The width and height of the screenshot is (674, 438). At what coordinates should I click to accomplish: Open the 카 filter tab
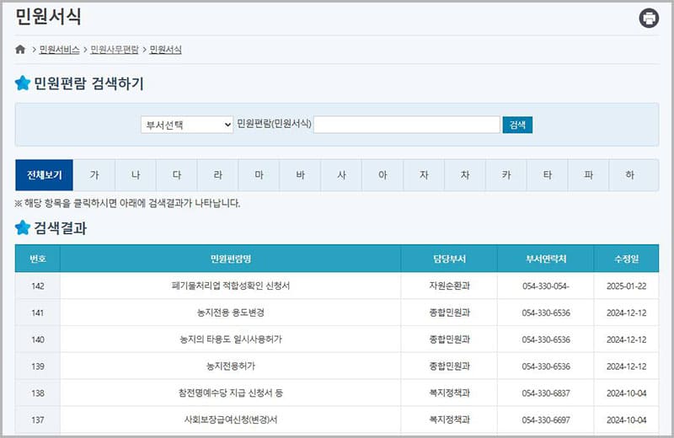[506, 175]
